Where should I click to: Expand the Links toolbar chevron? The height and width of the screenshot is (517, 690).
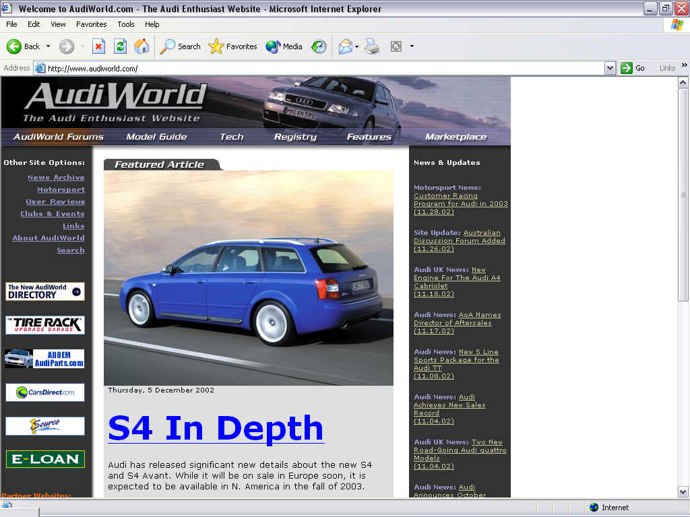(x=684, y=66)
